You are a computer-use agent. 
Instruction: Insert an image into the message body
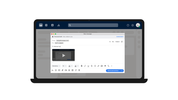pos(102,66)
